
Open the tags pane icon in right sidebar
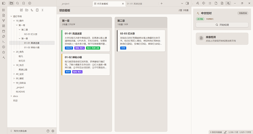tap(203, 3)
